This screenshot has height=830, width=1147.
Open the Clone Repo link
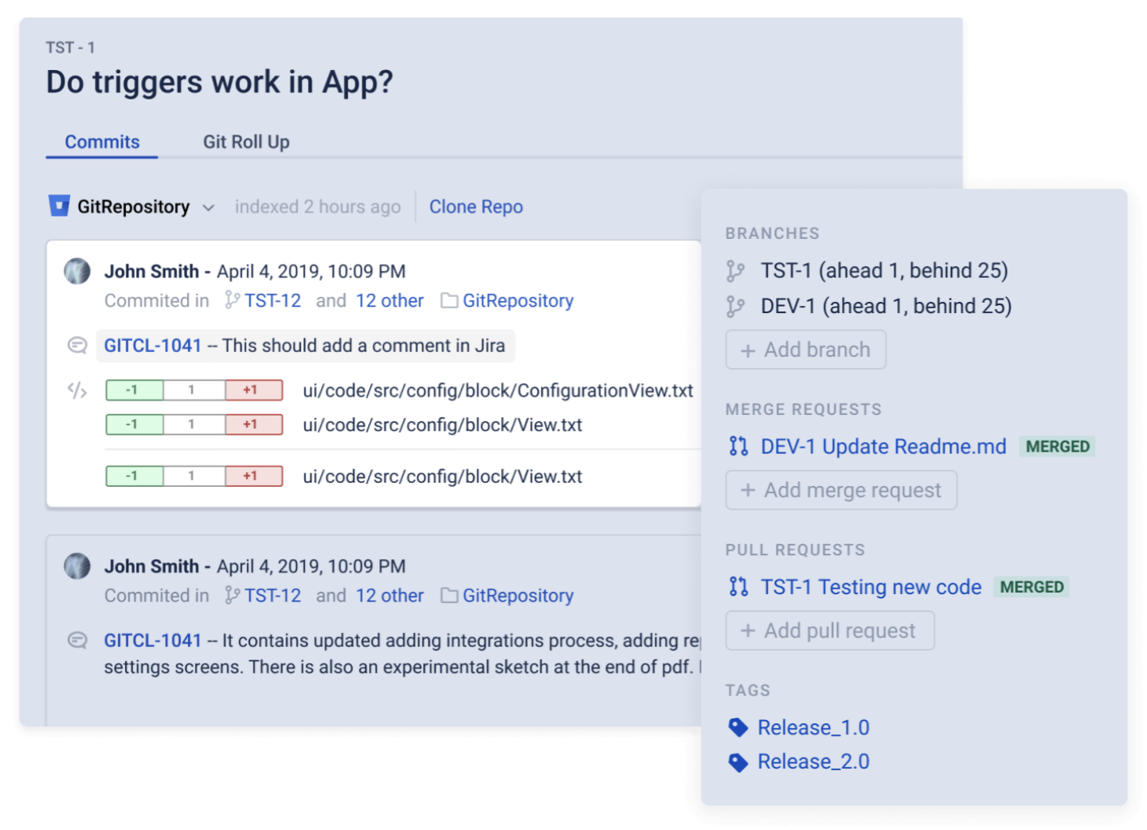tap(476, 207)
